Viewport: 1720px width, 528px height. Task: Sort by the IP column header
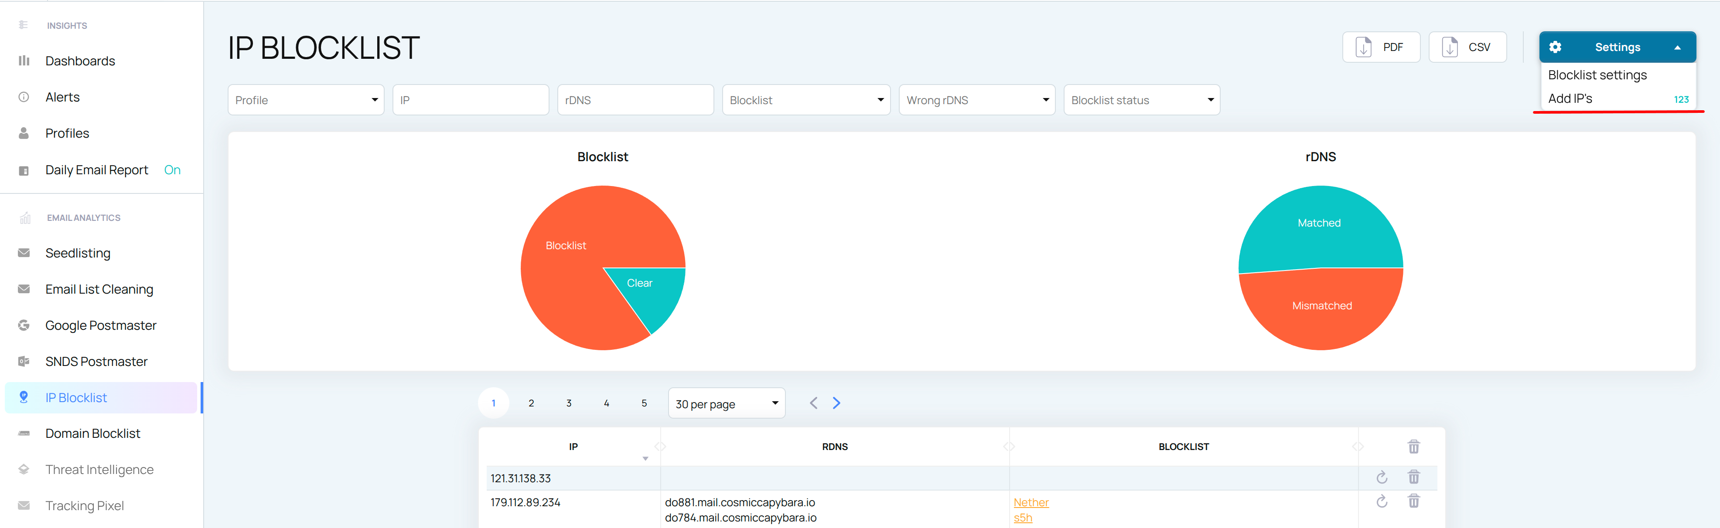[573, 447]
